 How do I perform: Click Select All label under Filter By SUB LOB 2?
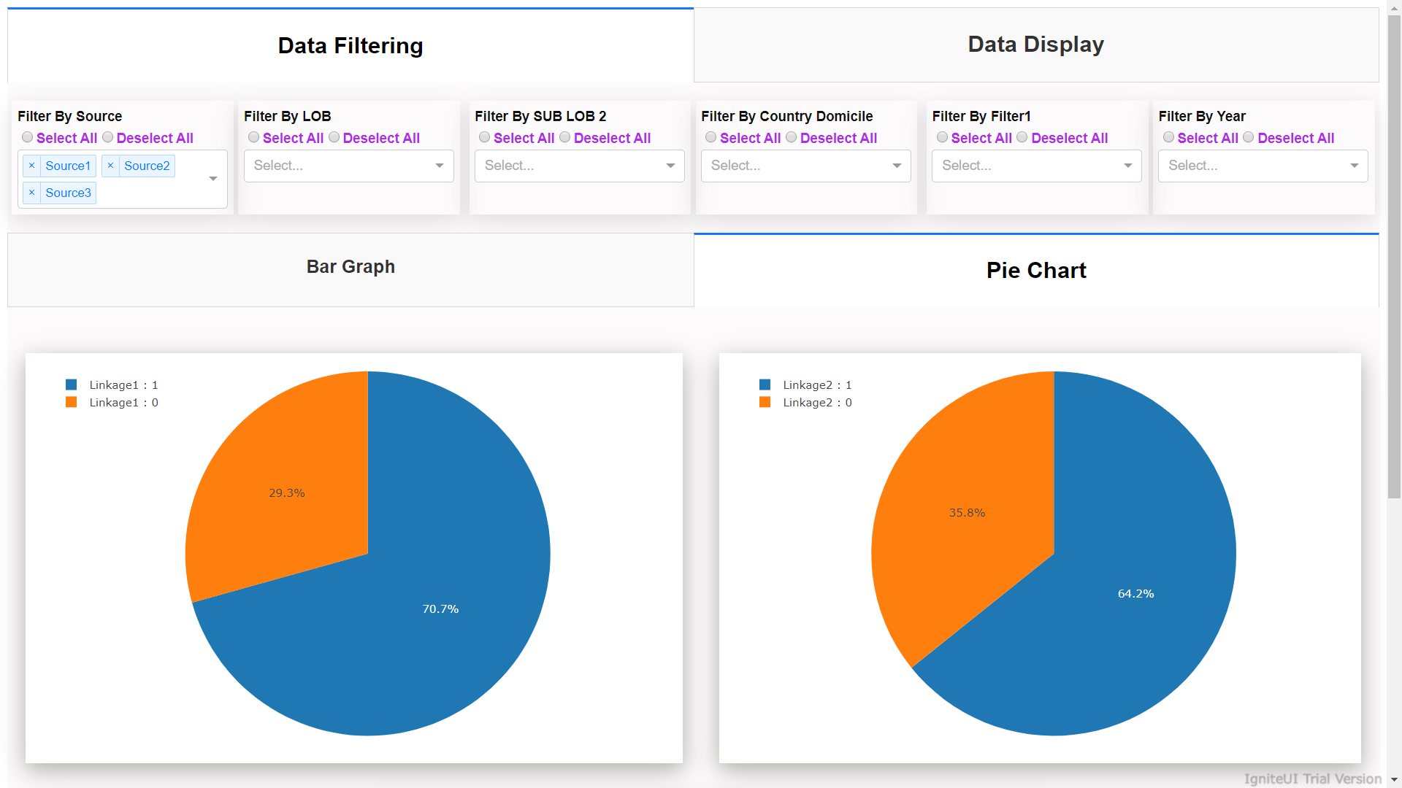coord(524,138)
